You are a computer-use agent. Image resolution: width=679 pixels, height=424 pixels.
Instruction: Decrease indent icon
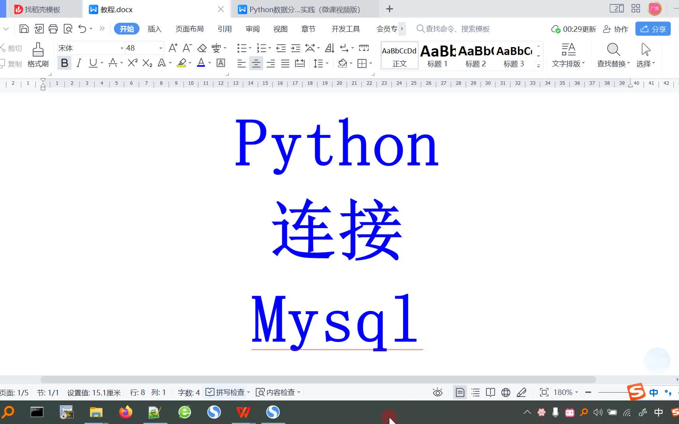tap(281, 48)
